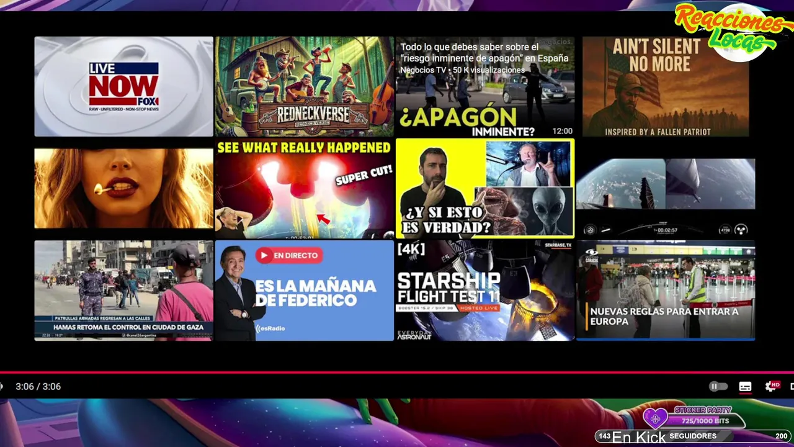Open Nuevas reglas para entrar a Europa video
Image resolution: width=794 pixels, height=447 pixels.
[666, 291]
